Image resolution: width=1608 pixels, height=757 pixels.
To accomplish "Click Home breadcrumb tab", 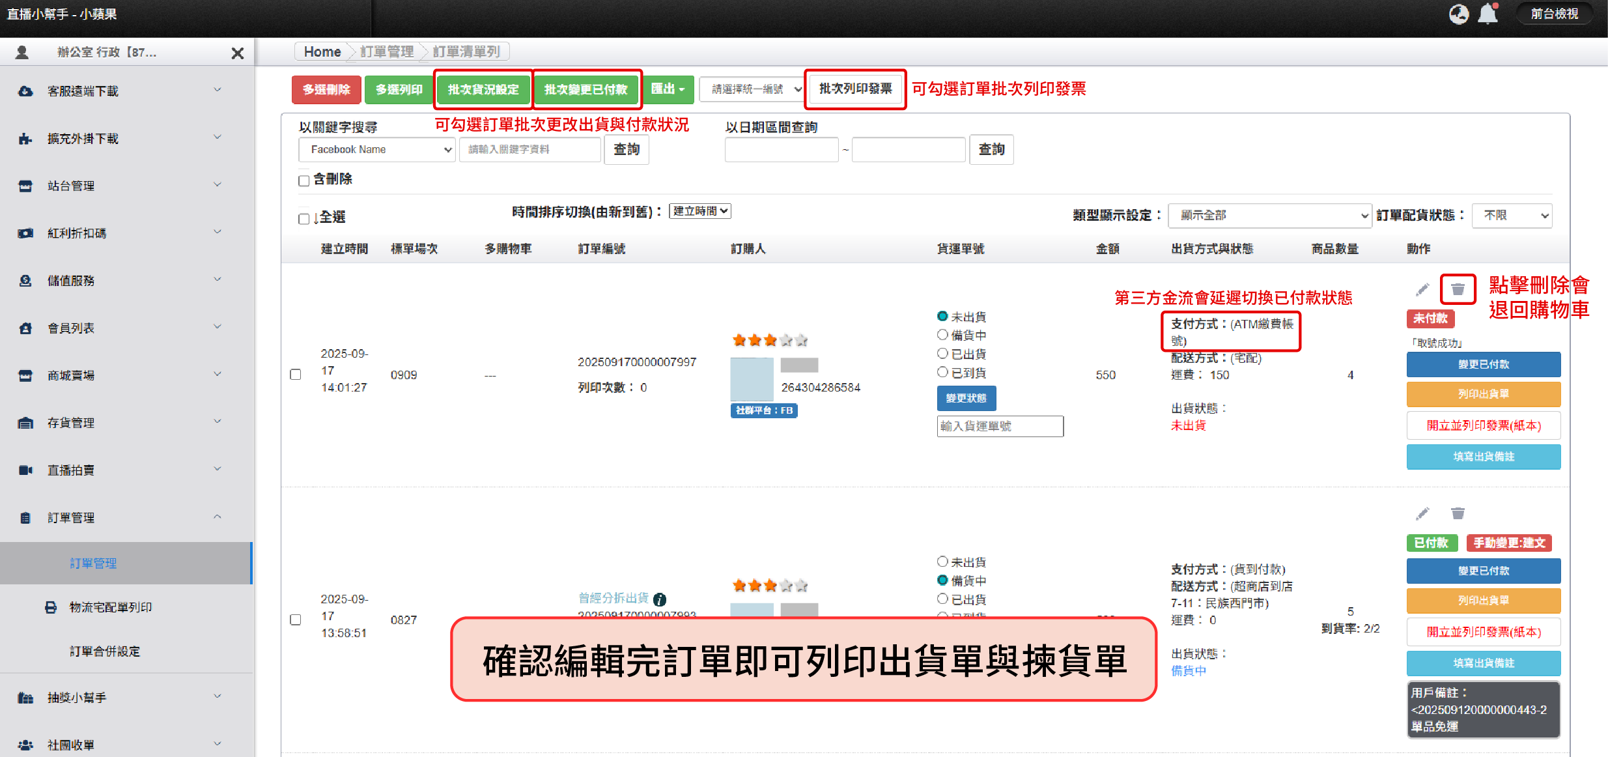I will pos(322,51).
